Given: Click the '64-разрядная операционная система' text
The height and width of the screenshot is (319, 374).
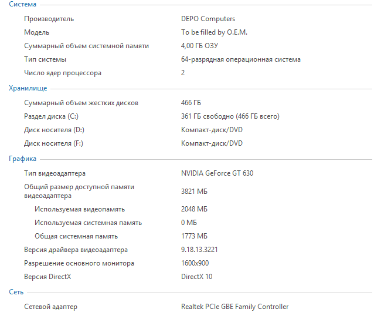Looking at the screenshot, I should [240, 59].
